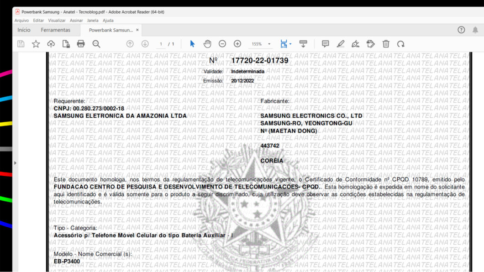Click the certificate number 17720-22-01739
This screenshot has width=484, height=272.
[x=260, y=60]
